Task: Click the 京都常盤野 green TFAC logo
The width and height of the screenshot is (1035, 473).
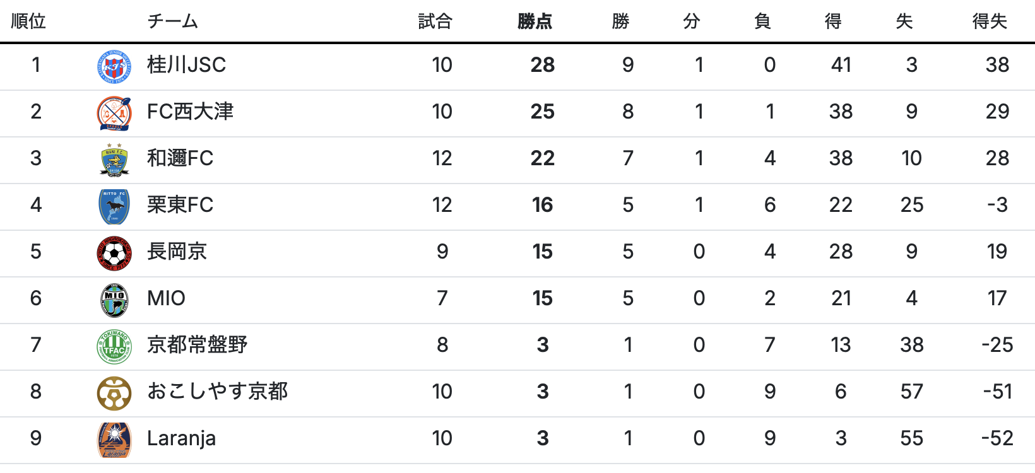Action: 114,346
